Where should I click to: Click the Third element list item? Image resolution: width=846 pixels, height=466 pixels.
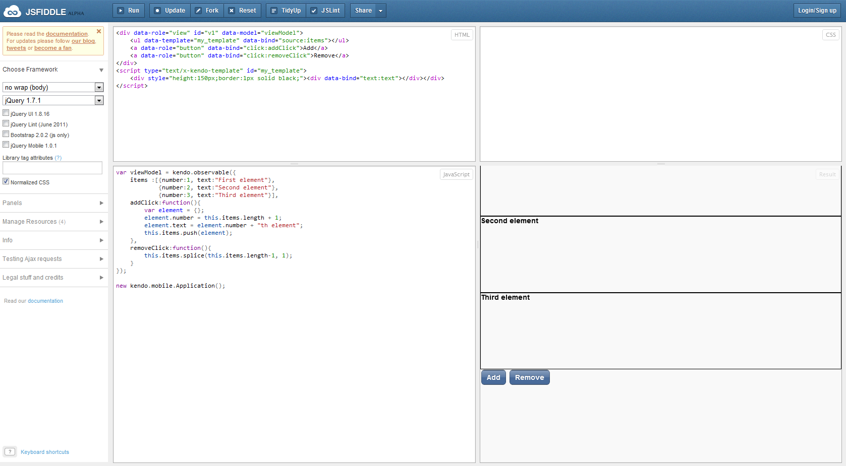click(x=661, y=331)
